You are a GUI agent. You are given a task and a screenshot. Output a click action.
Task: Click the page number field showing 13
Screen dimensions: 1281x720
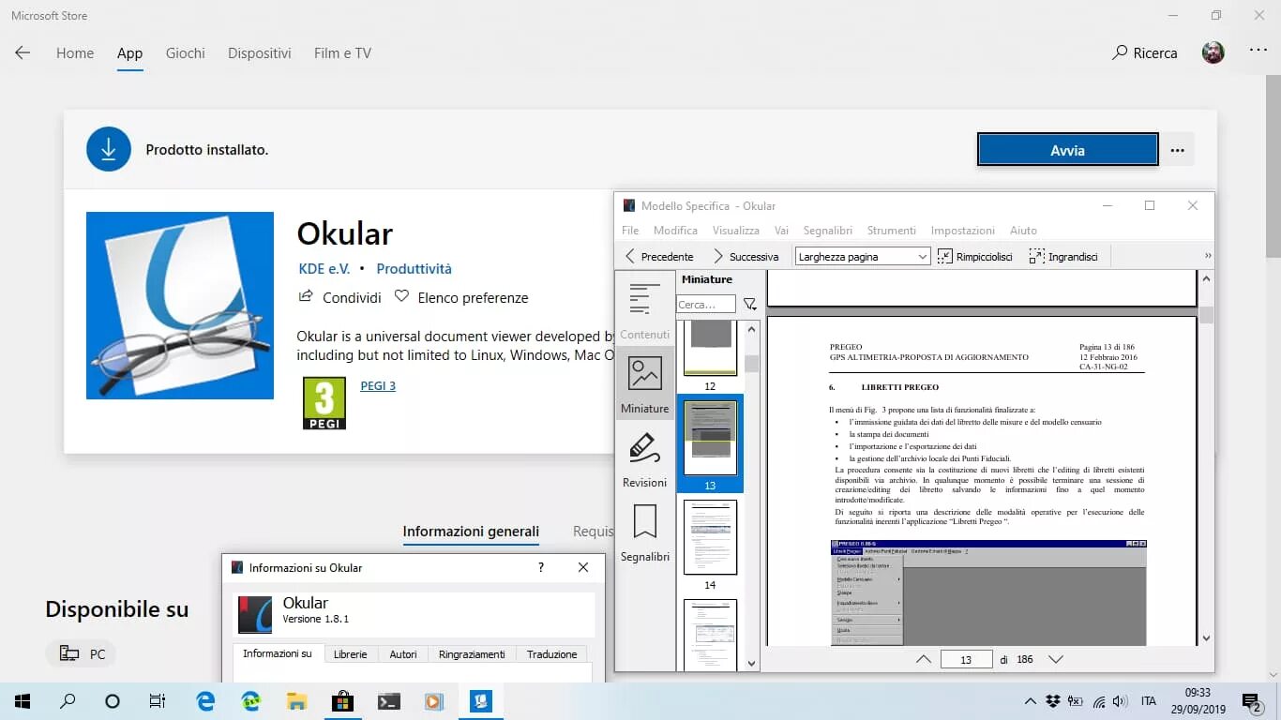click(966, 660)
